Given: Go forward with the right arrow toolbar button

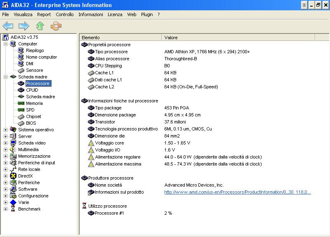Looking at the screenshot, I should pos(24,26).
